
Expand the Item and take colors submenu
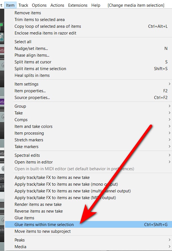(33, 126)
